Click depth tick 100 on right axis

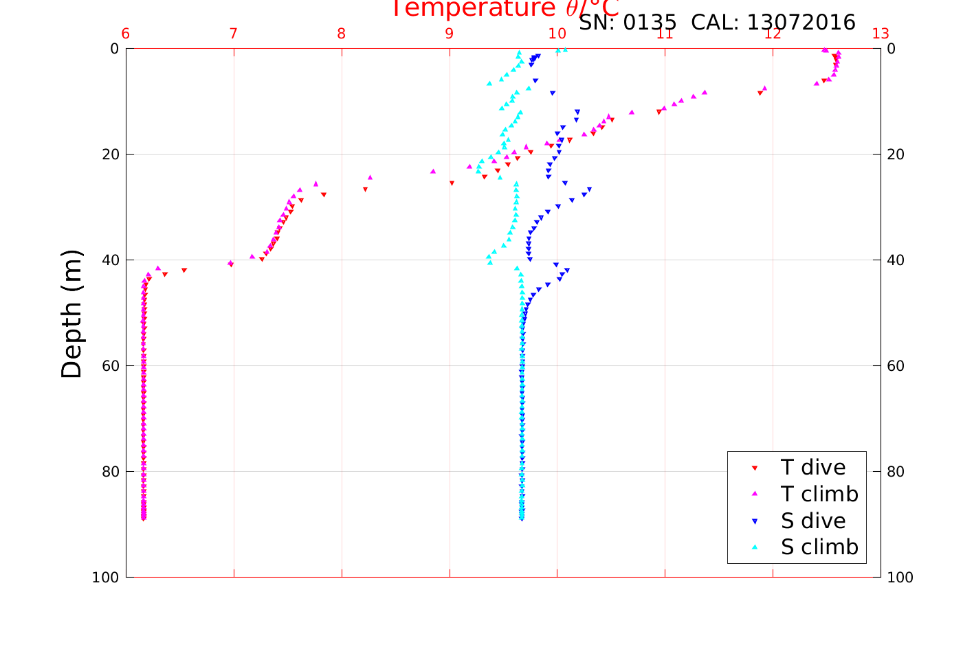tap(900, 578)
